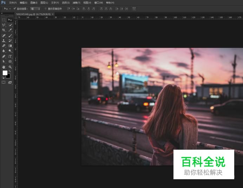Select the Brush tool
This screenshot has width=243, height=188.
(10, 35)
